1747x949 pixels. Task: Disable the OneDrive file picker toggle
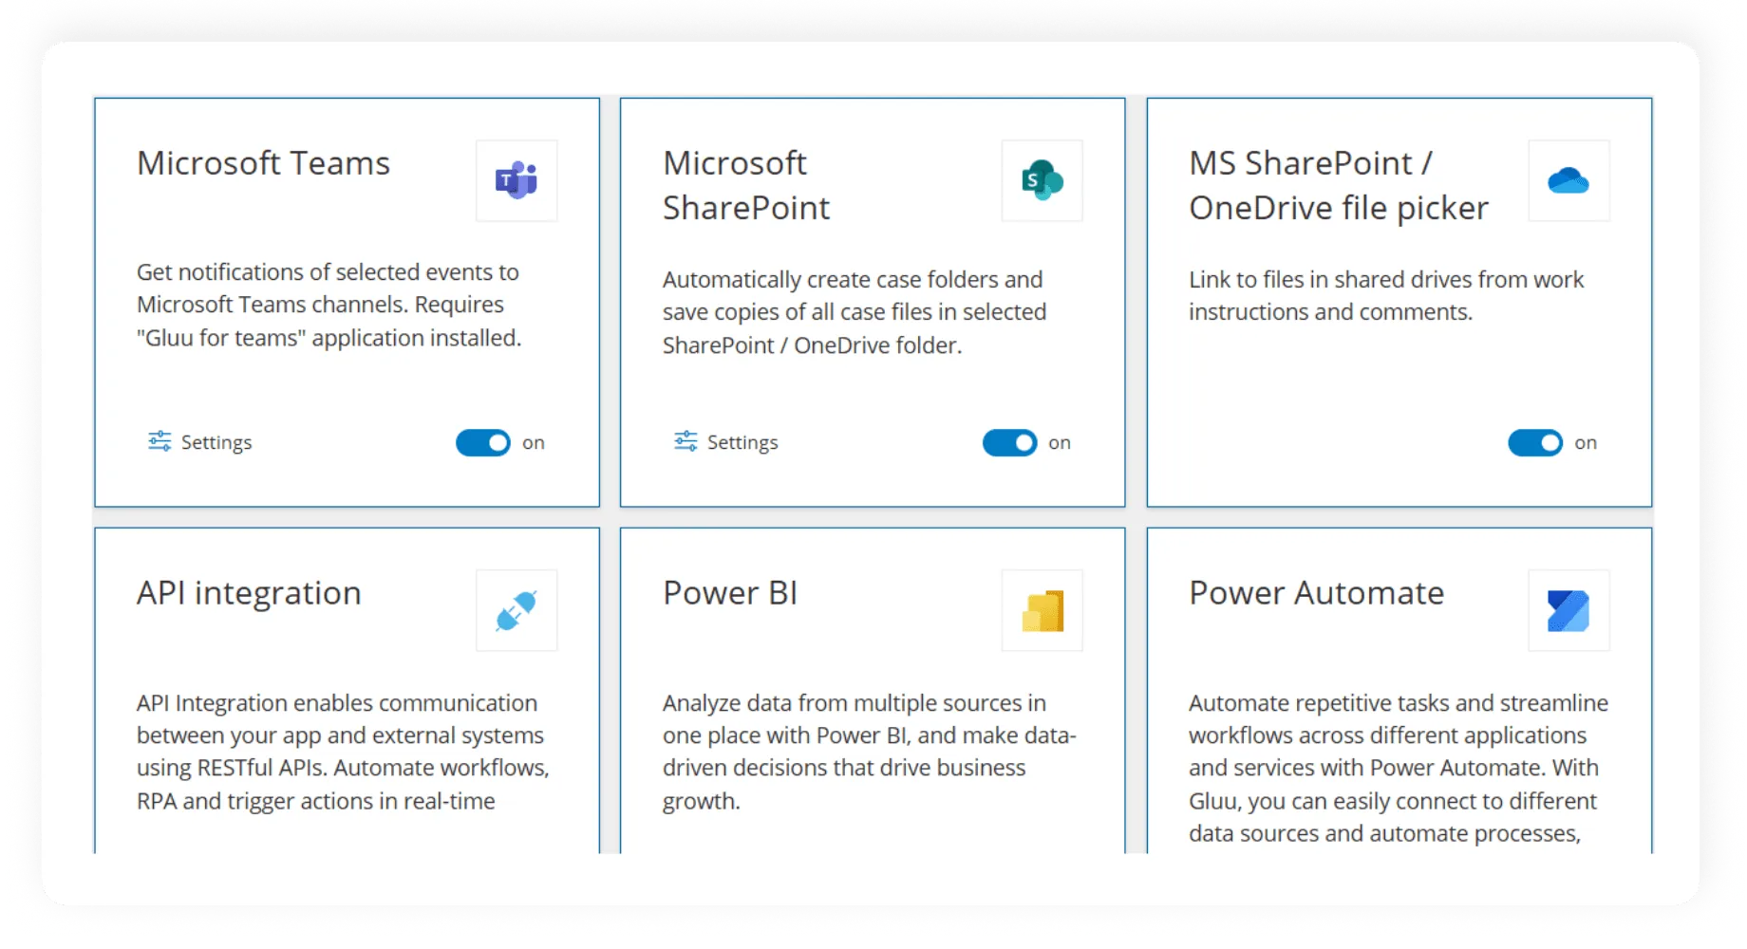point(1535,442)
